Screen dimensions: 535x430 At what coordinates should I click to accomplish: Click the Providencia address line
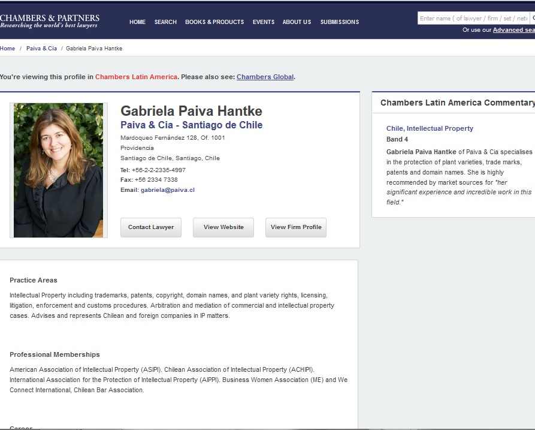click(x=137, y=148)
